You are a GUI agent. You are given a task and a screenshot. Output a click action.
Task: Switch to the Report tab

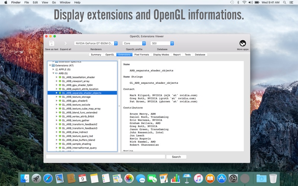[x=177, y=54]
